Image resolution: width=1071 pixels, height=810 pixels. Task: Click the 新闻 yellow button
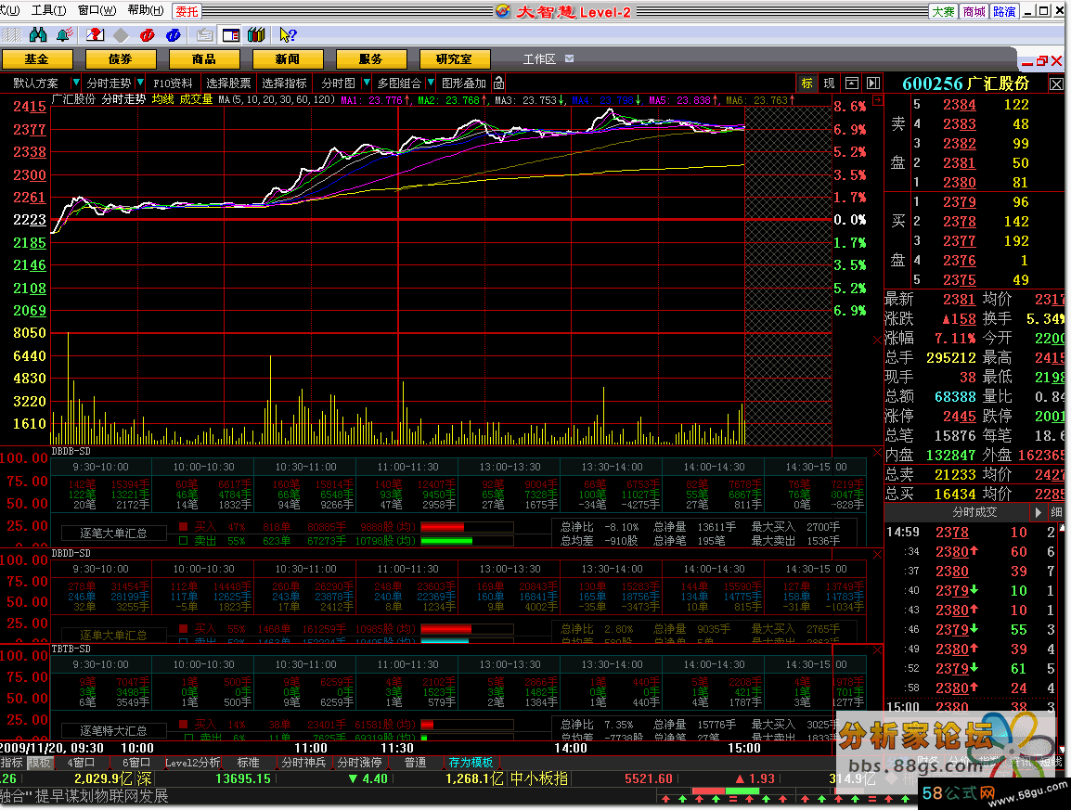(288, 59)
